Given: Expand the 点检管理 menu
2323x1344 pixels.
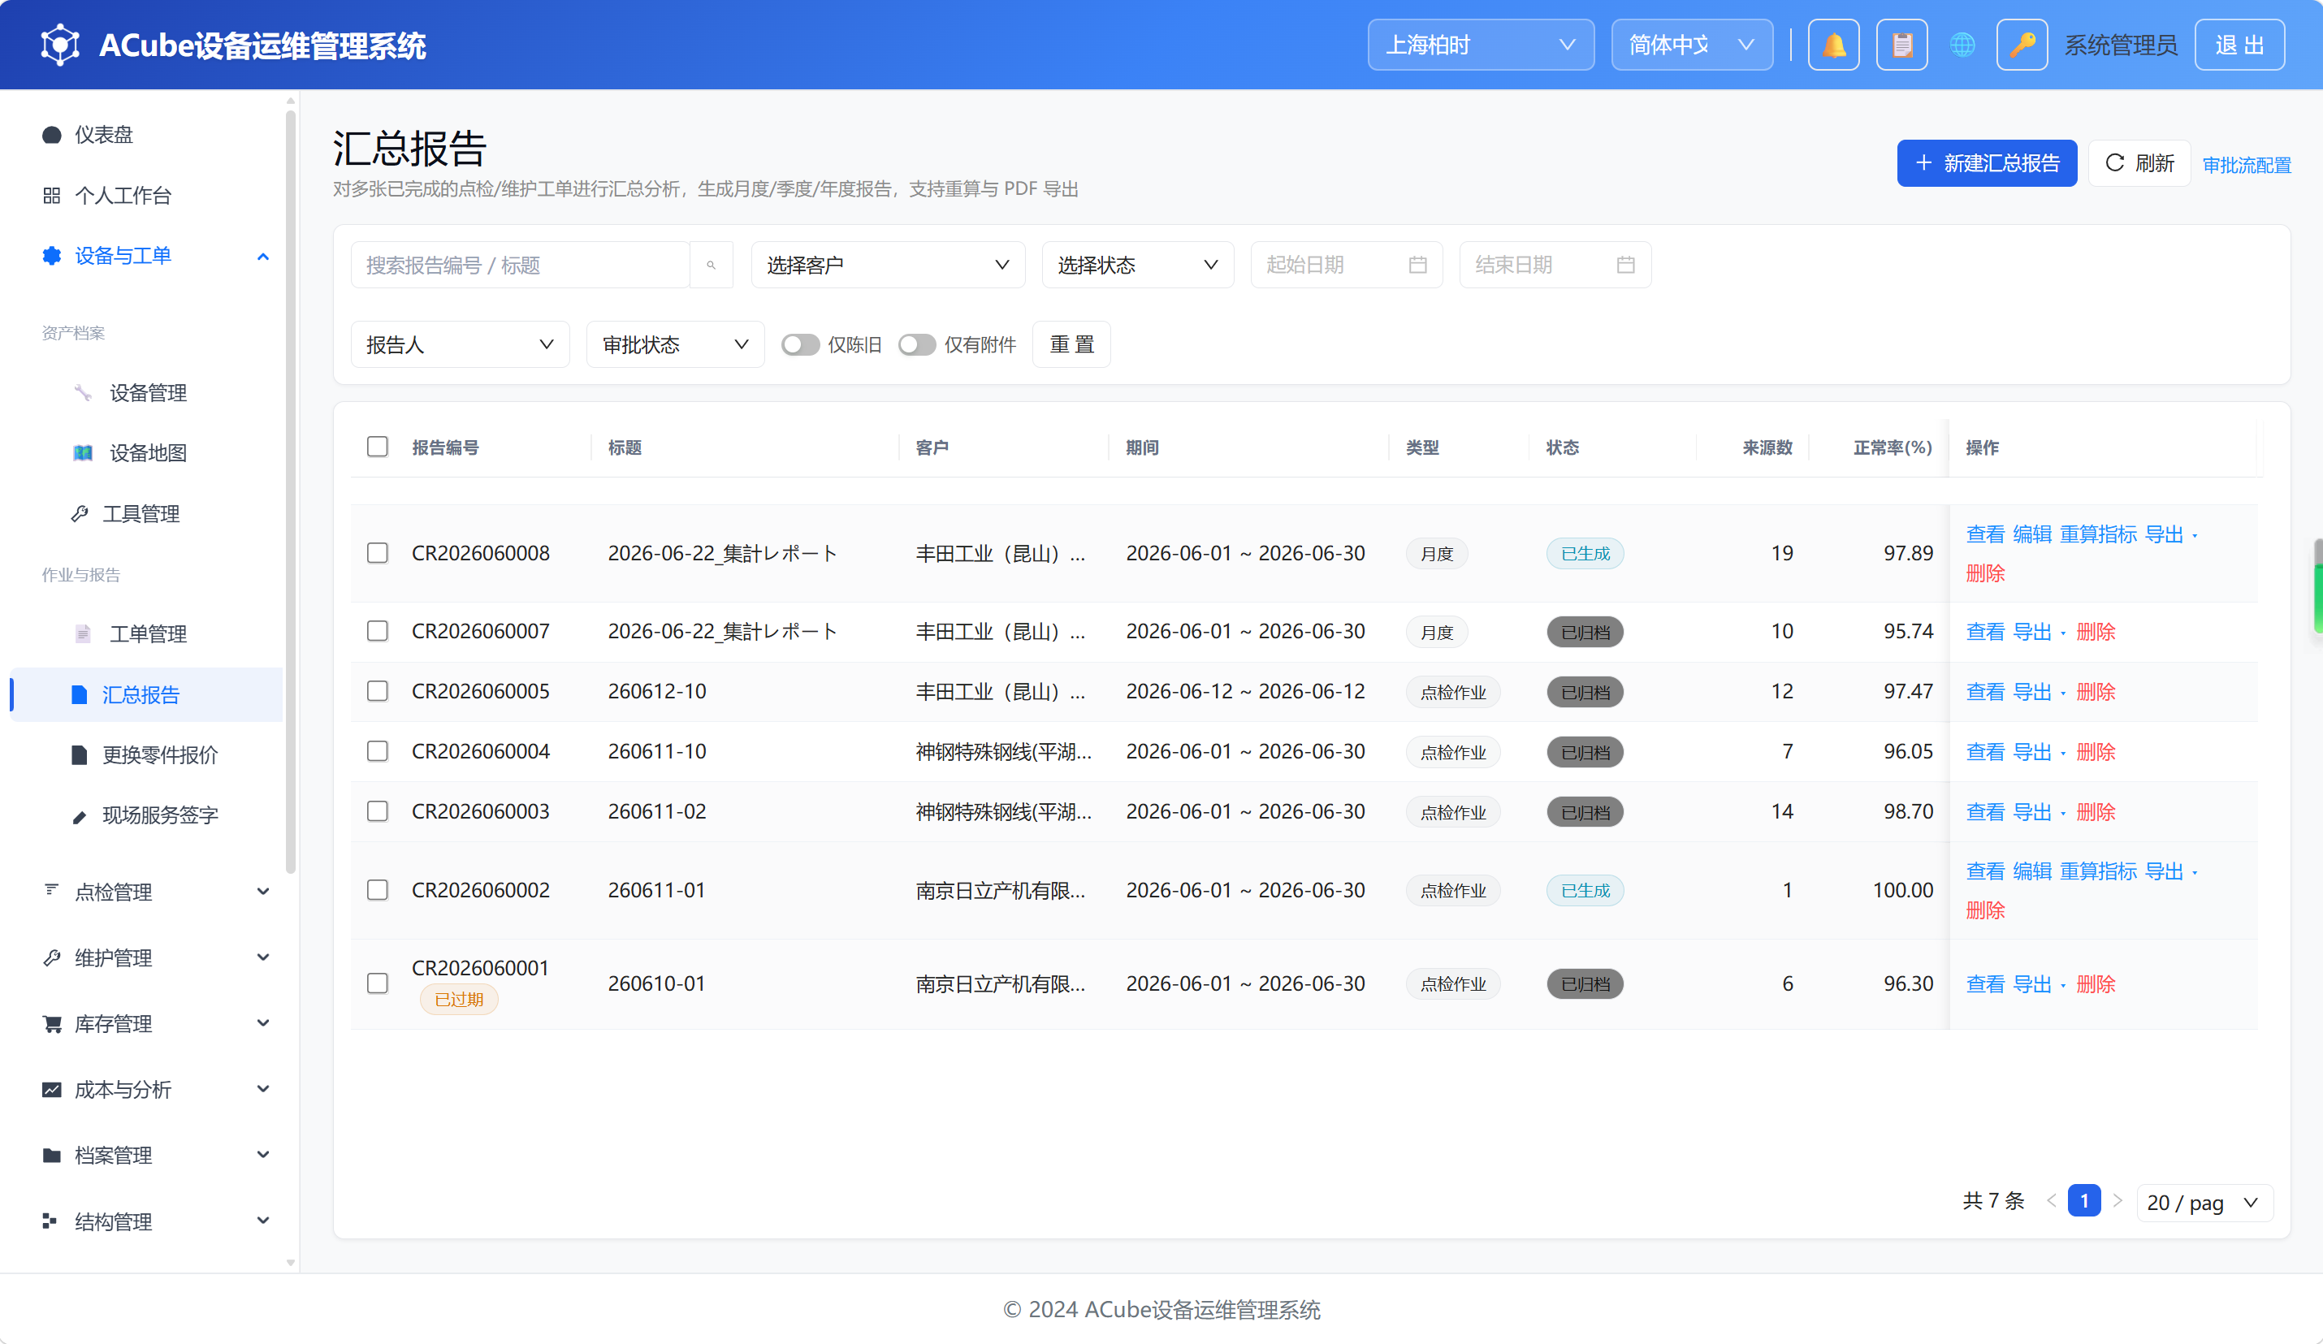Looking at the screenshot, I should pyautogui.click(x=155, y=892).
